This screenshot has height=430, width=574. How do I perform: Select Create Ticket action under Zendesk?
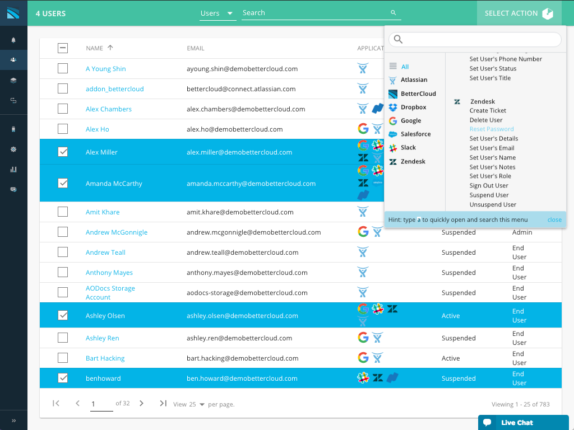point(488,111)
